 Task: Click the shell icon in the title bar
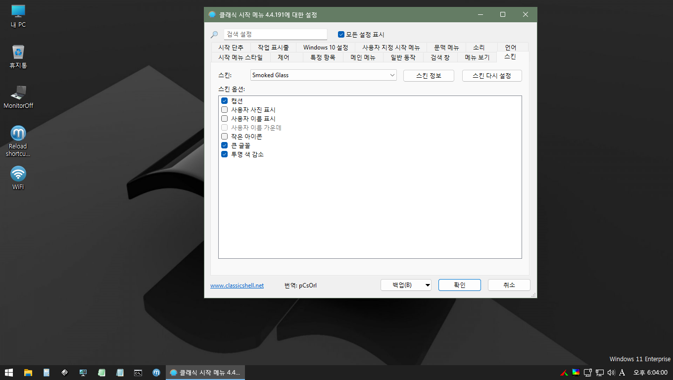212,15
